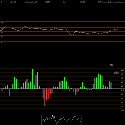Image resolution: width=125 pixels, height=125 pixels.
Task: Click the 80 label on MR axis
Action: pyautogui.click(x=122, y=74)
